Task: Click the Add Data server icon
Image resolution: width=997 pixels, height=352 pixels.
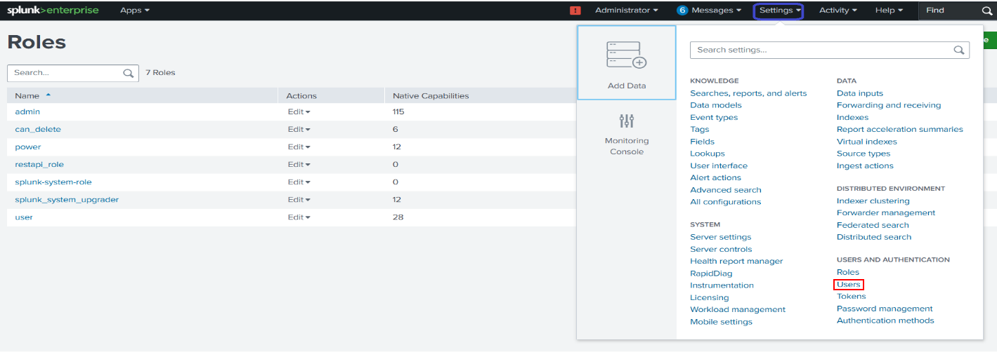Action: pos(627,56)
